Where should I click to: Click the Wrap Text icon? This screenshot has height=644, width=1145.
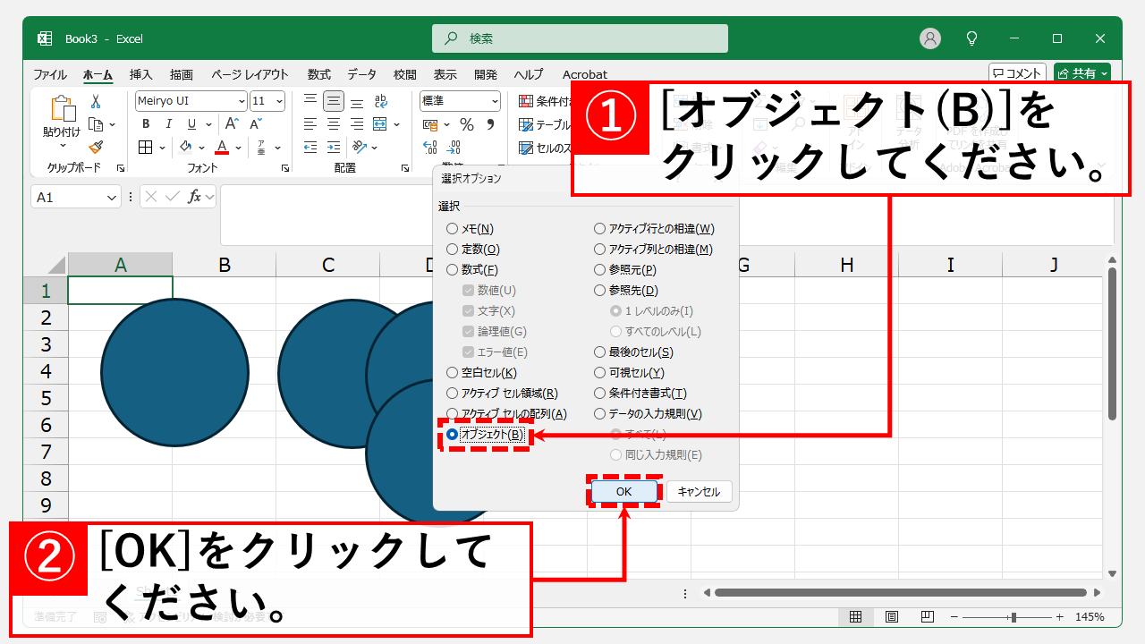tap(381, 101)
